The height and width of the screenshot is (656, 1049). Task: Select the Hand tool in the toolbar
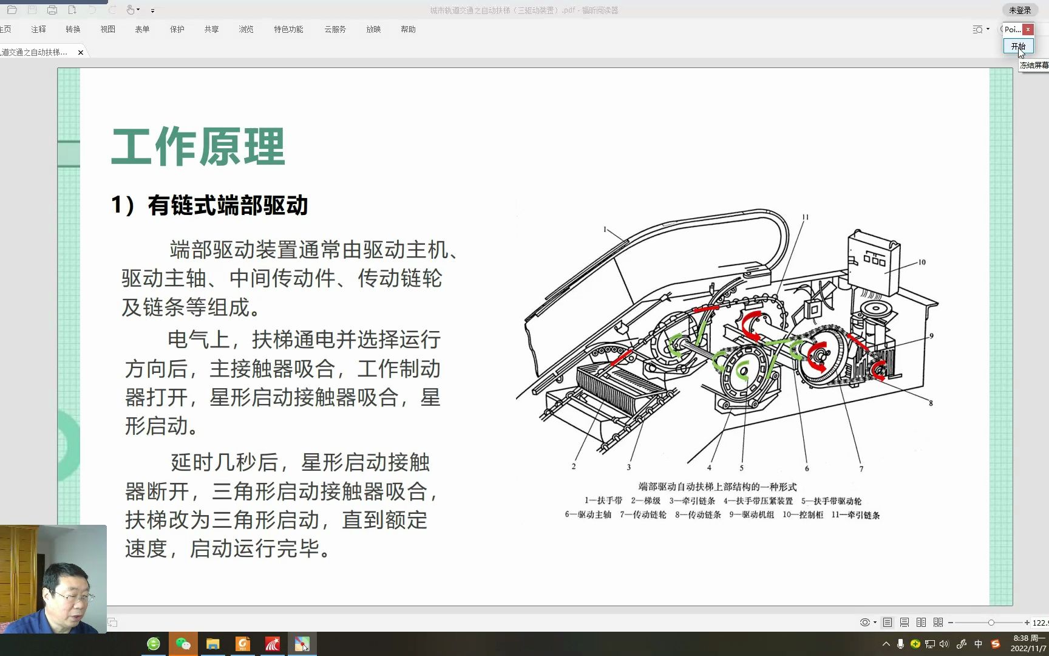(131, 10)
